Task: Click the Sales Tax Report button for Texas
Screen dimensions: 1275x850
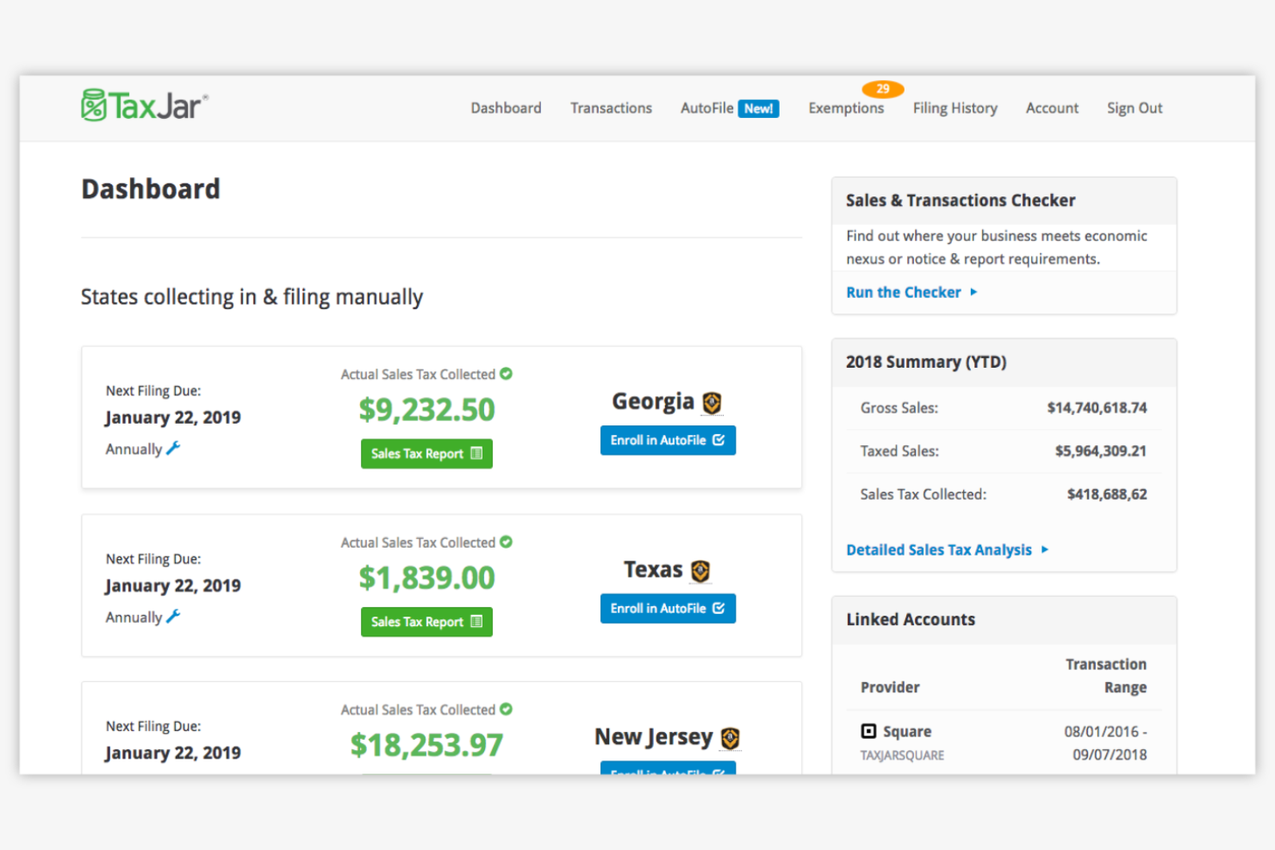Action: [x=426, y=621]
